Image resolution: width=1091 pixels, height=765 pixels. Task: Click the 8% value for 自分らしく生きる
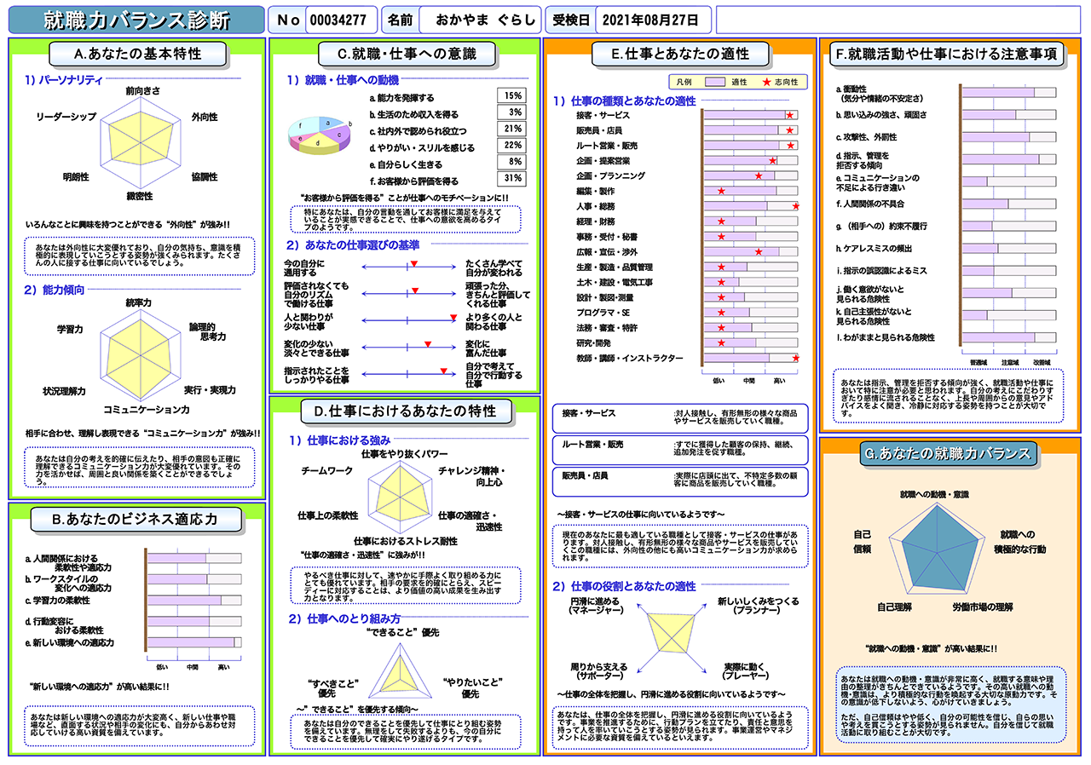[x=511, y=162]
